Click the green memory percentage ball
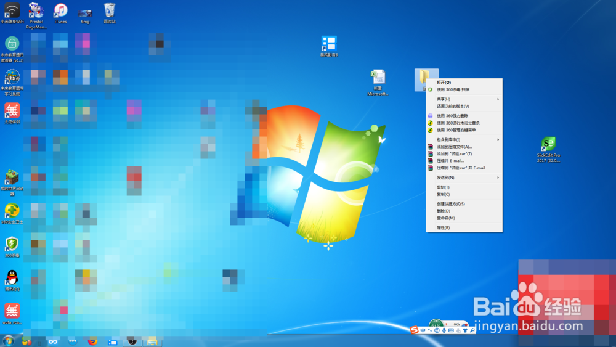616x347 pixels. pos(436,324)
